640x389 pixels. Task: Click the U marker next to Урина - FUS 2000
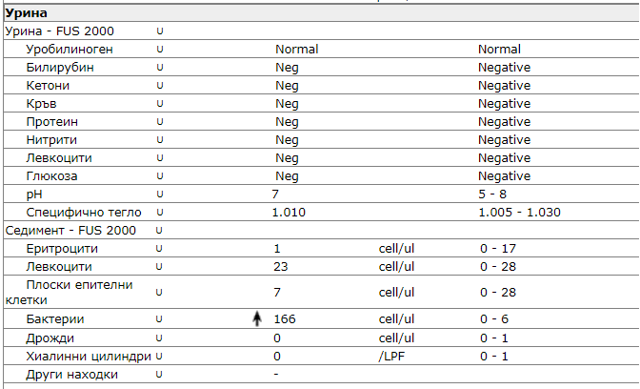click(x=160, y=31)
